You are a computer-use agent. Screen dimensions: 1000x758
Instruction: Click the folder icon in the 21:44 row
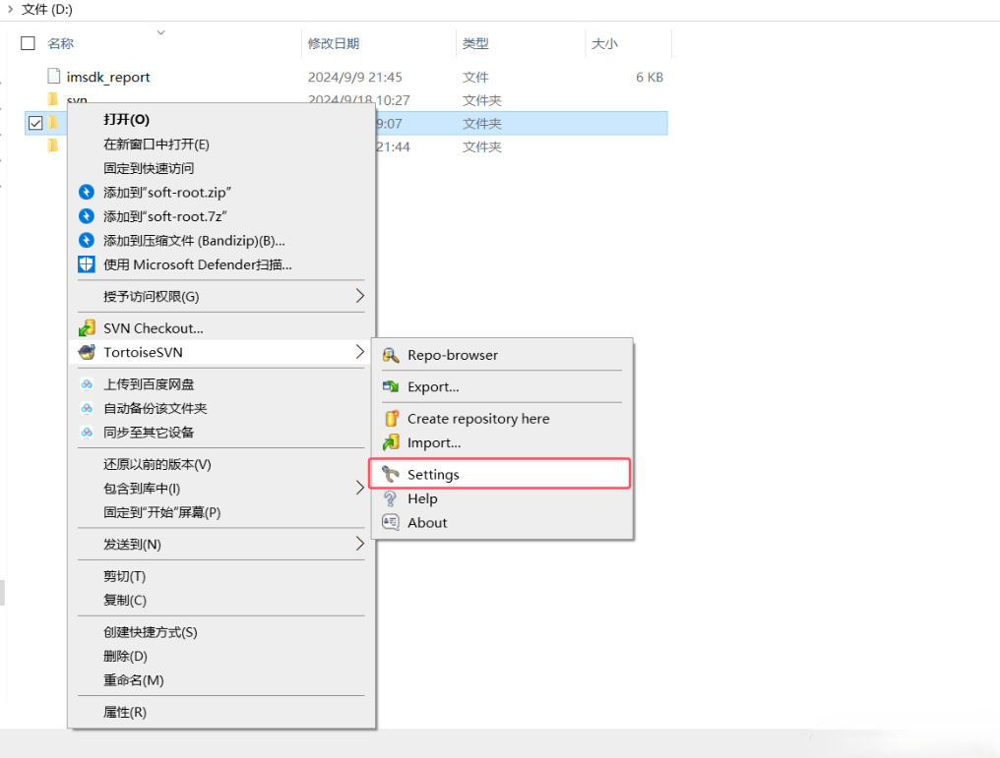click(x=53, y=146)
